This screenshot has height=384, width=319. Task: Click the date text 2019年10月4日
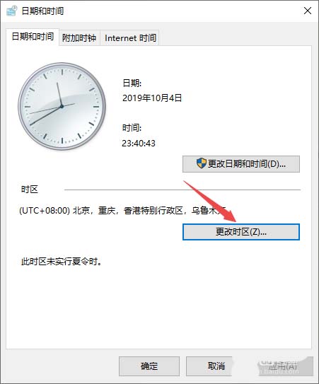click(152, 98)
